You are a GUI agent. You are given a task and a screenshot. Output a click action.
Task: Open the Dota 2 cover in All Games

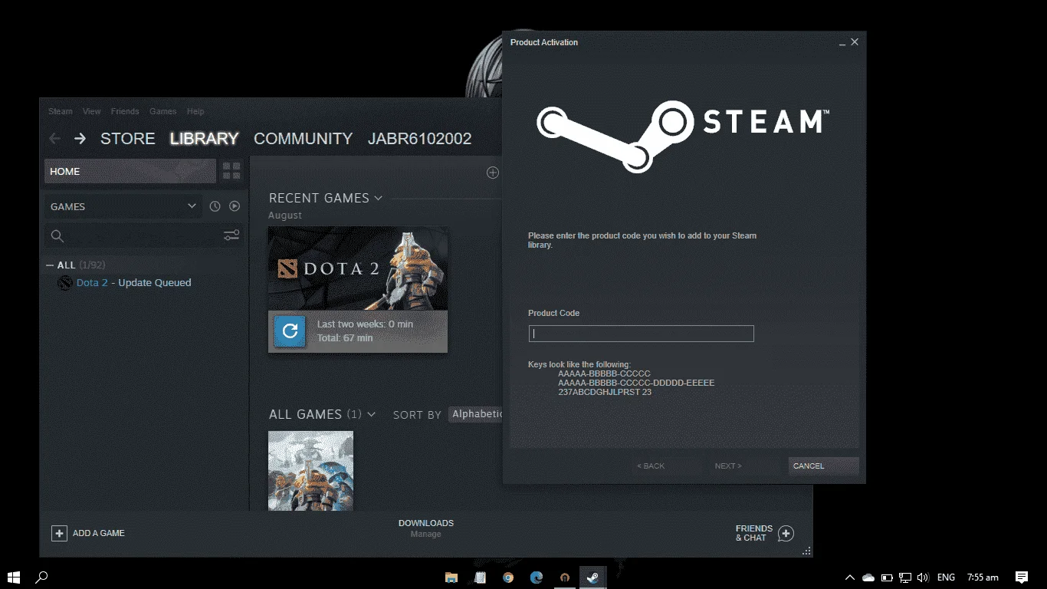310,470
